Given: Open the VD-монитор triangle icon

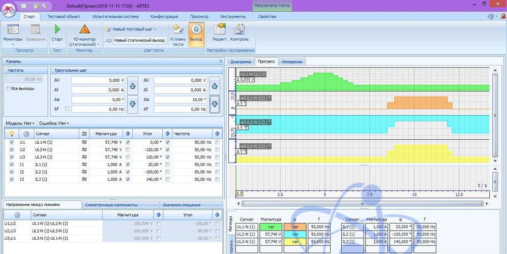Looking at the screenshot, I should point(84,29).
